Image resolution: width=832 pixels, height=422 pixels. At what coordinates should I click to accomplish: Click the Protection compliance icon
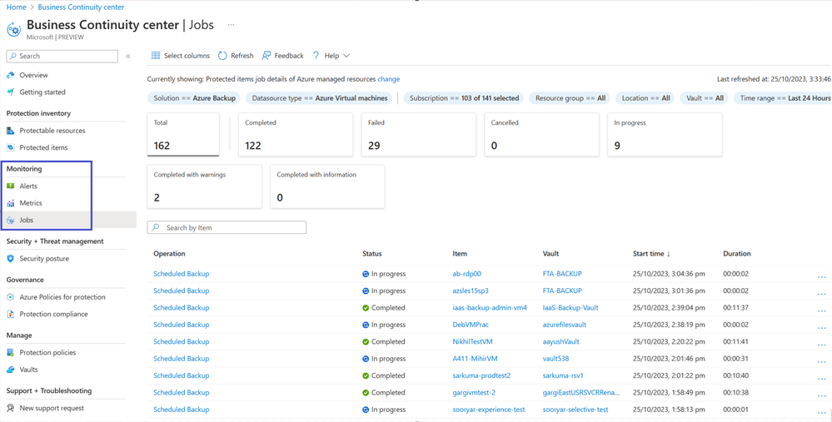11,315
